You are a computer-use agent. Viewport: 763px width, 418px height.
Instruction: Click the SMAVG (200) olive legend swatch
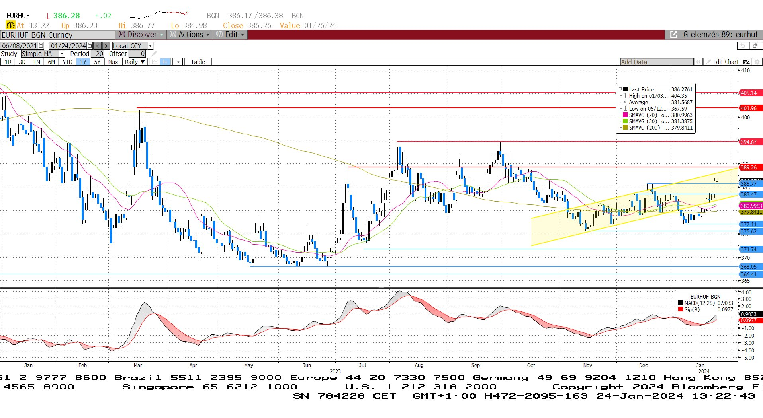625,128
